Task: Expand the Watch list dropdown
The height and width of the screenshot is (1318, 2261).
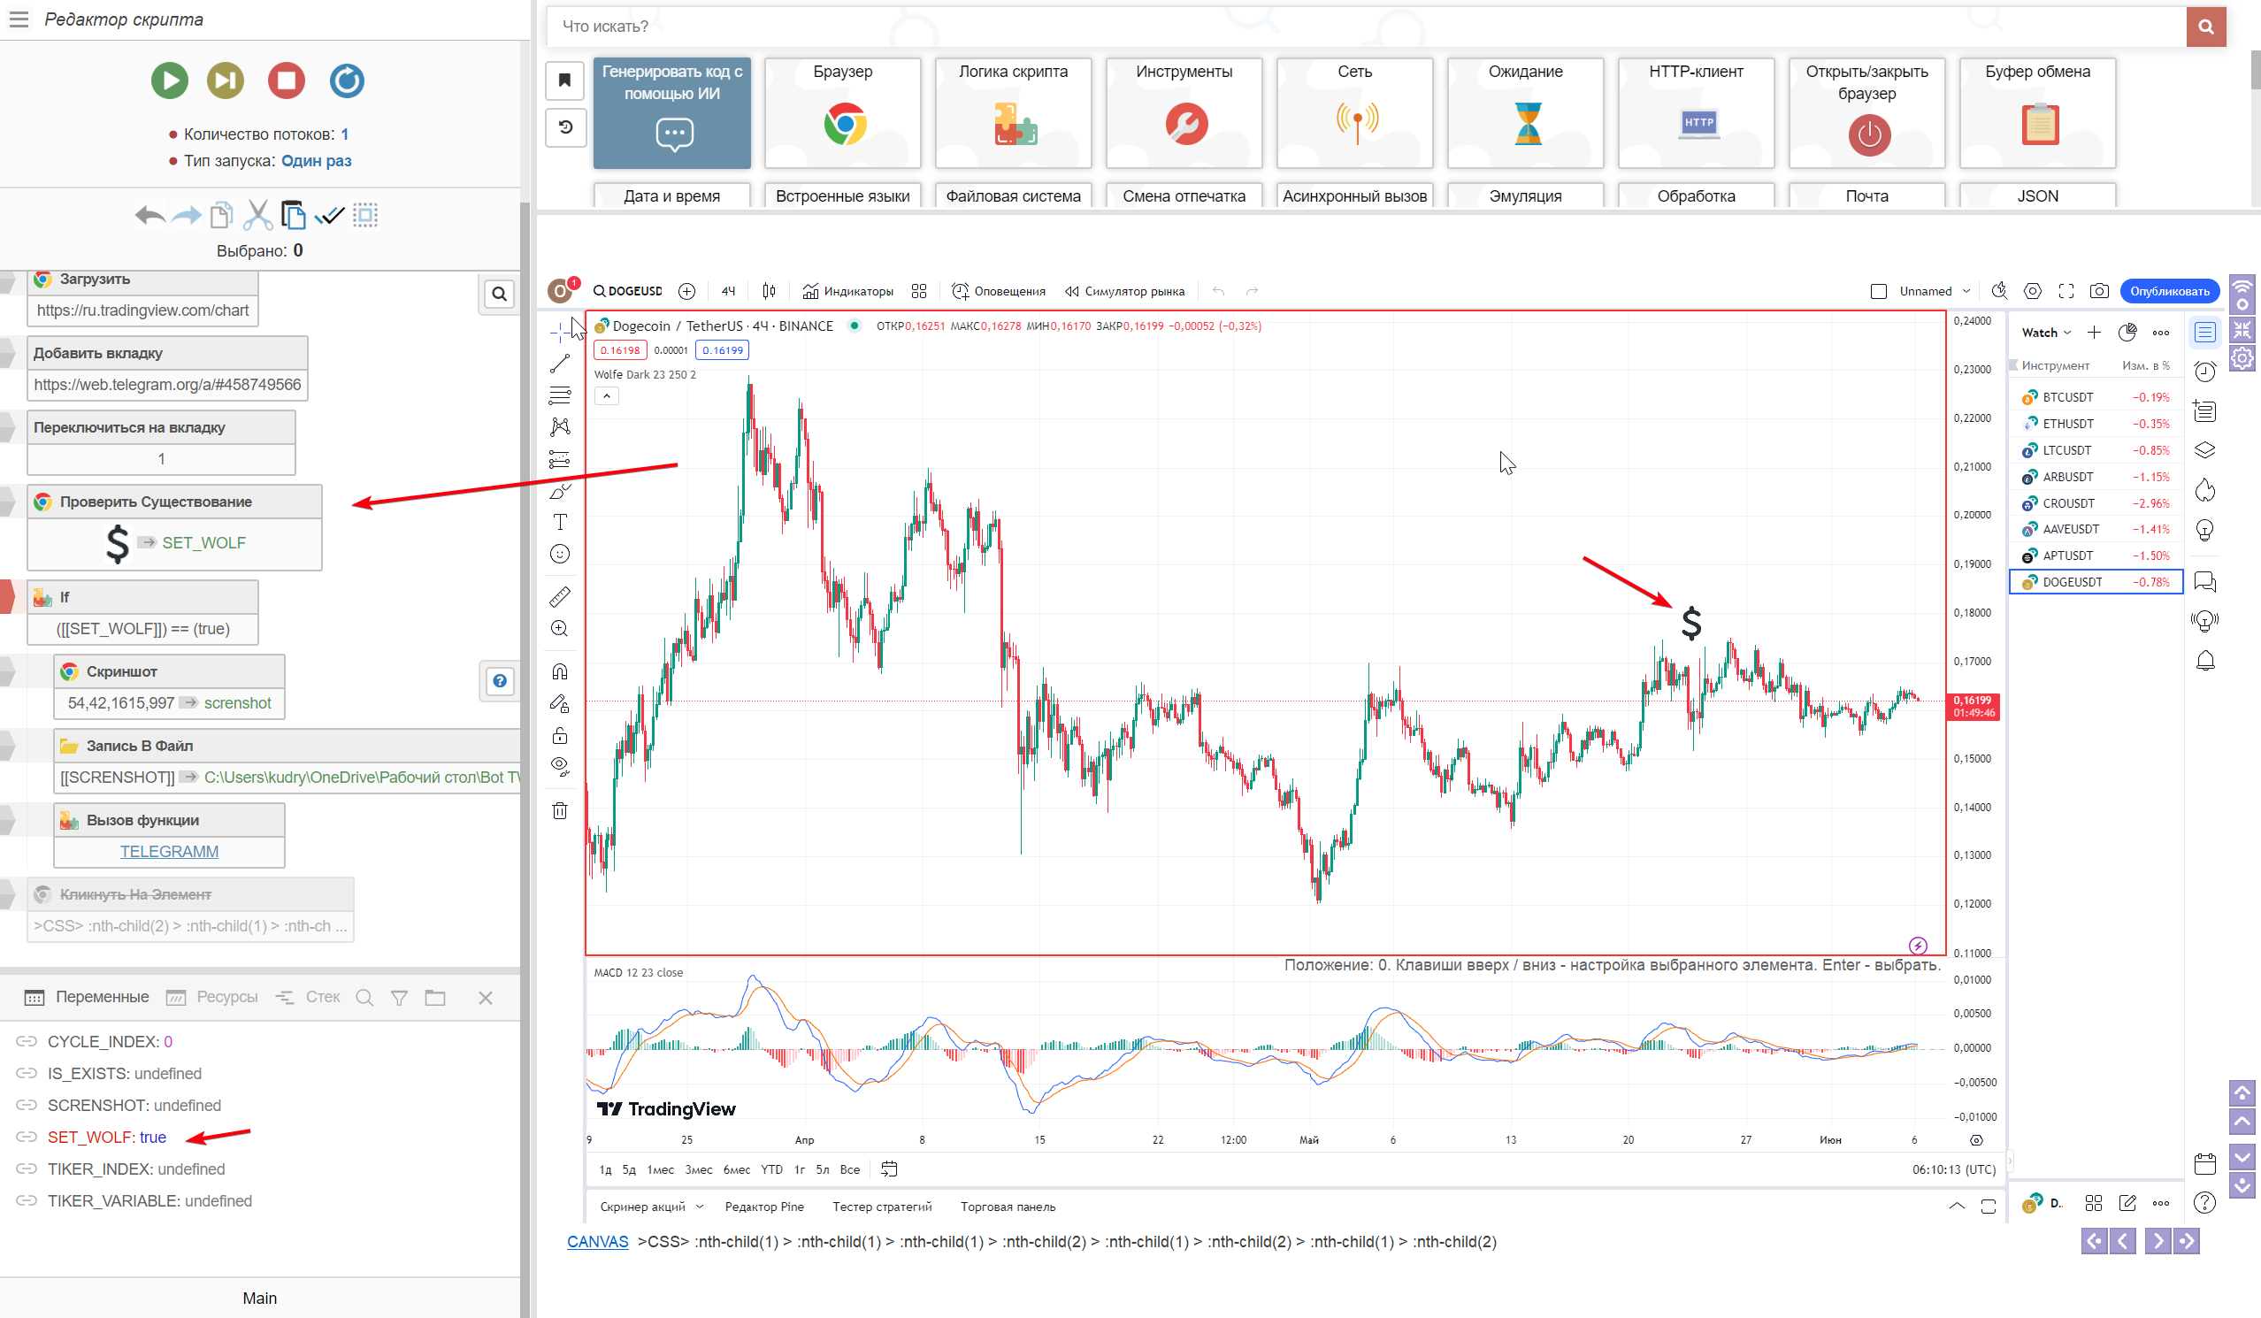Action: 2047,333
